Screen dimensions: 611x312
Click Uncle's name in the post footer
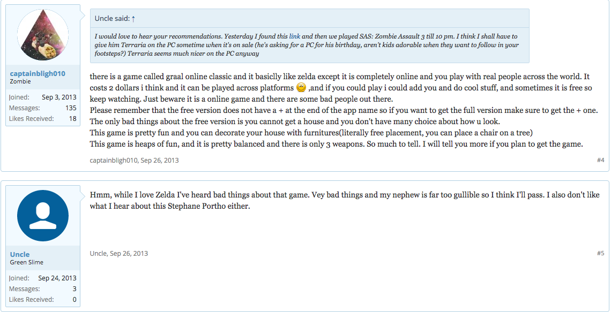(x=98, y=254)
